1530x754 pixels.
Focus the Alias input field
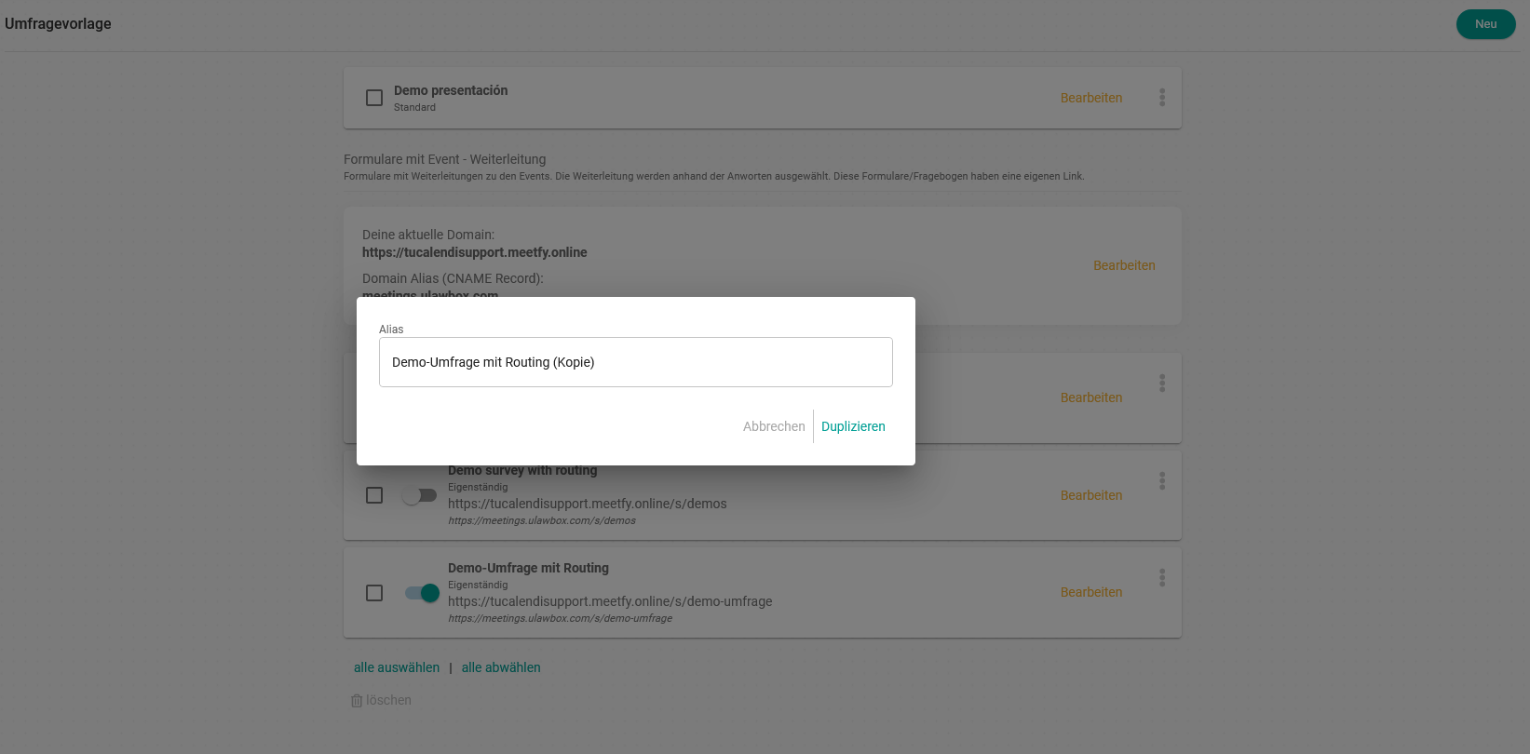(x=636, y=362)
